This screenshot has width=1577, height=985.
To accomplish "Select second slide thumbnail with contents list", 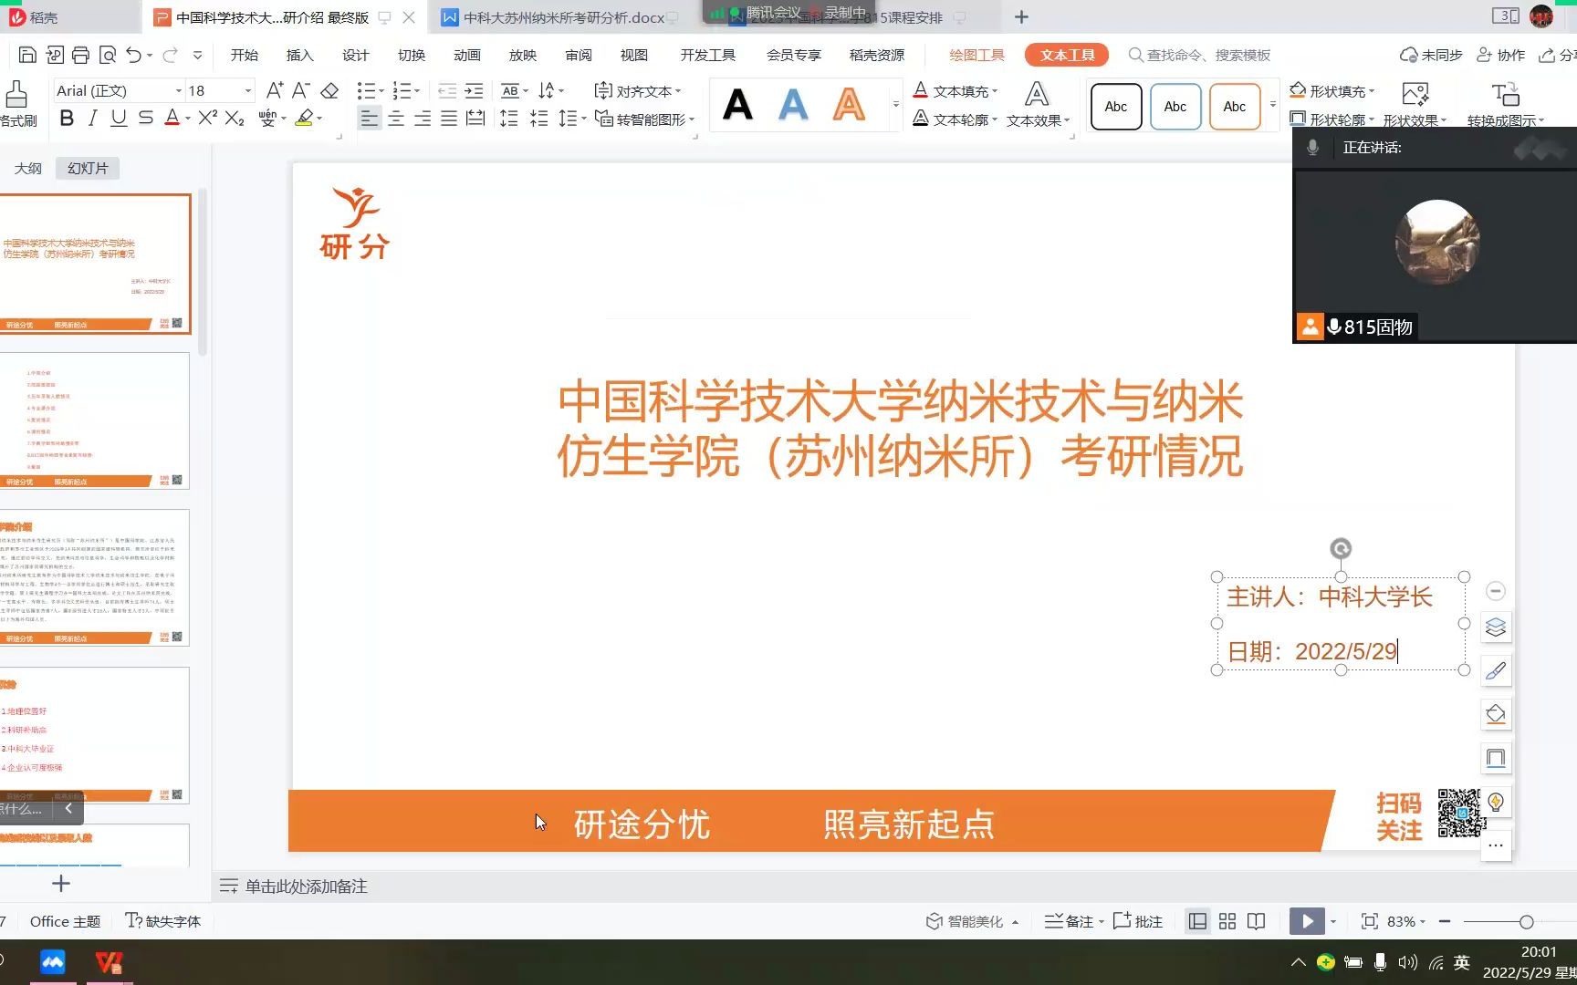I will (x=94, y=420).
